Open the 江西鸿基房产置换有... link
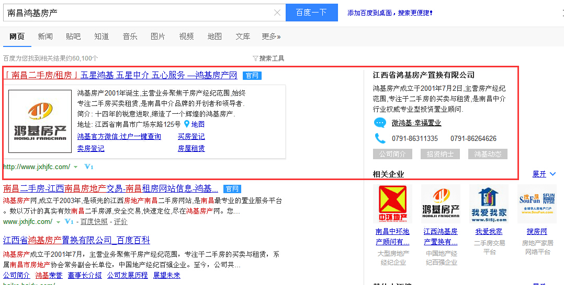This screenshot has width=564, height=285. coord(441,236)
